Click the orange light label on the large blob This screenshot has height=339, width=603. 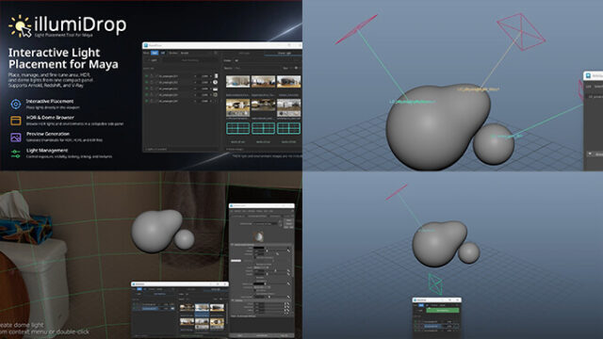(478, 89)
